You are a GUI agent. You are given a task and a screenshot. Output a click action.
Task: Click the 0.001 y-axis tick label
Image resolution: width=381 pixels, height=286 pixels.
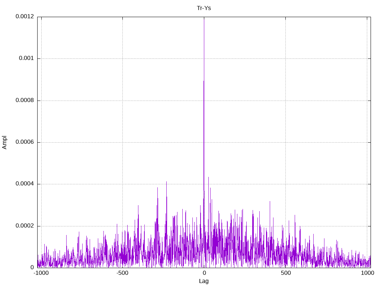[x=26, y=58]
